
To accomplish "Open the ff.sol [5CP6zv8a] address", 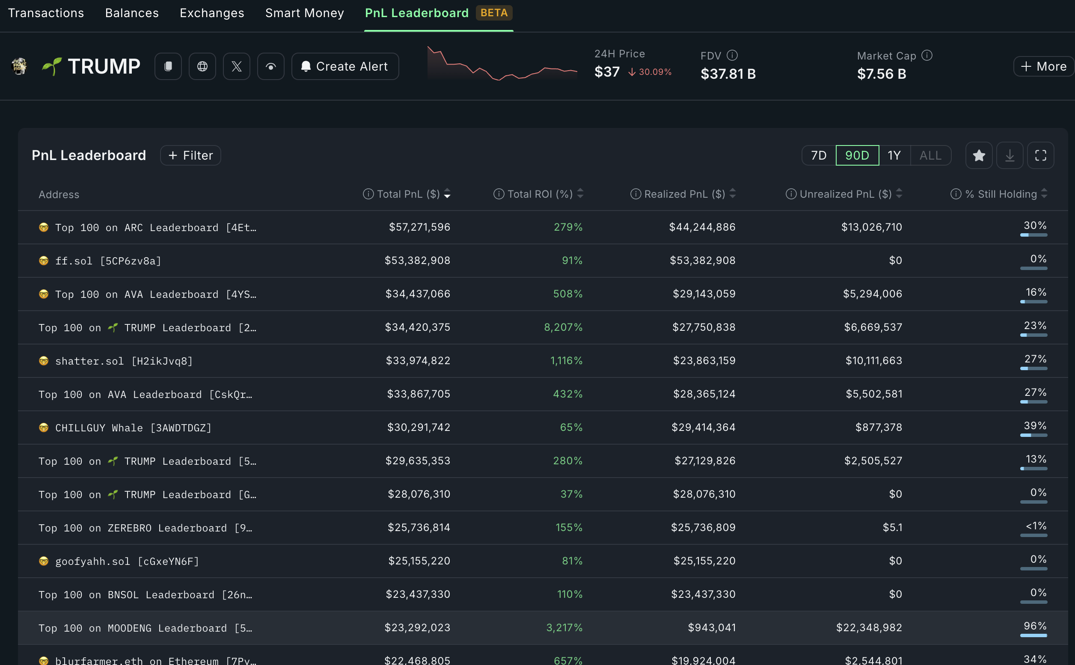I will tap(108, 261).
